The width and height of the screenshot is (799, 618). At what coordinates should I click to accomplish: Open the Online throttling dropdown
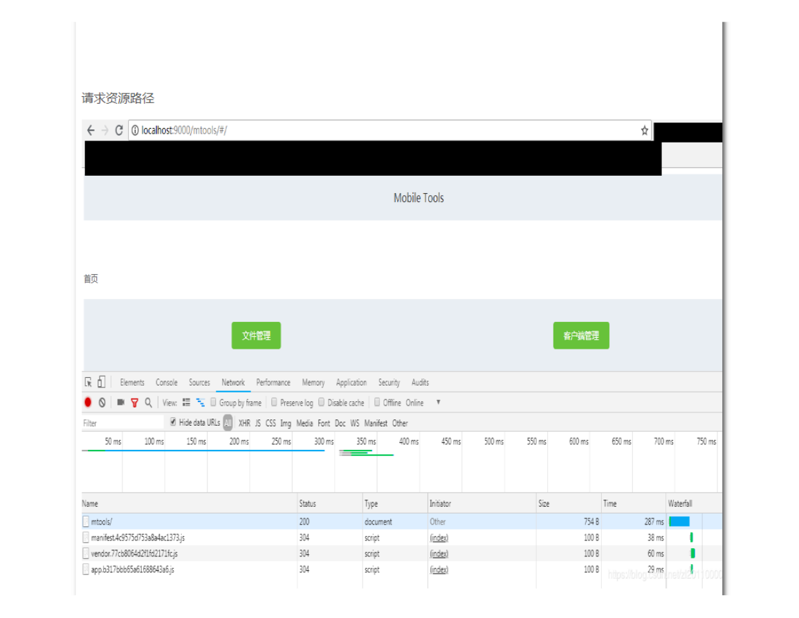pyautogui.click(x=423, y=403)
